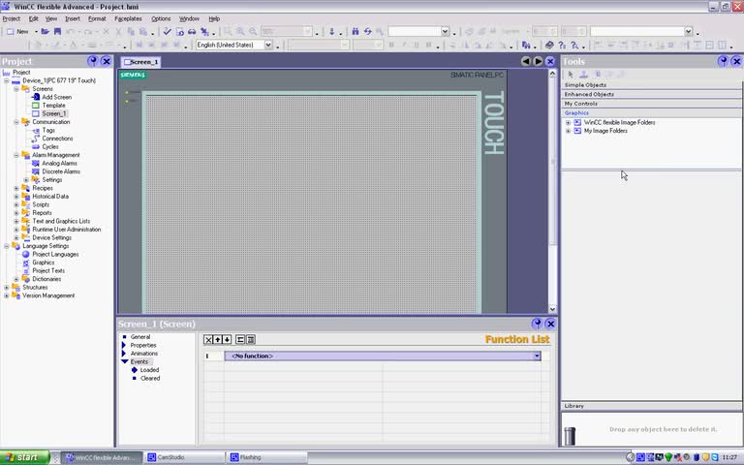Click the glasses icon in toolbar
This screenshot has height=465, width=744.
point(192,31)
